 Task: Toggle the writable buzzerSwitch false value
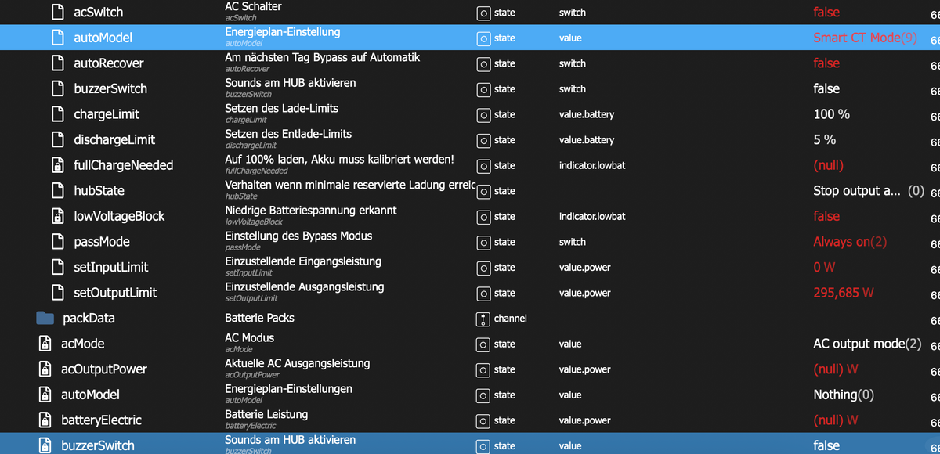pos(826,88)
